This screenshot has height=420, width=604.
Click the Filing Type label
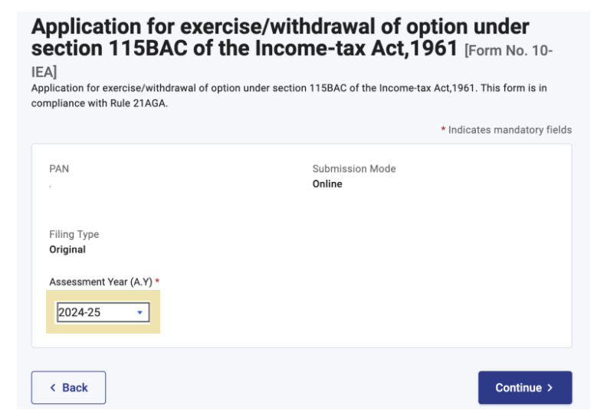(x=74, y=235)
